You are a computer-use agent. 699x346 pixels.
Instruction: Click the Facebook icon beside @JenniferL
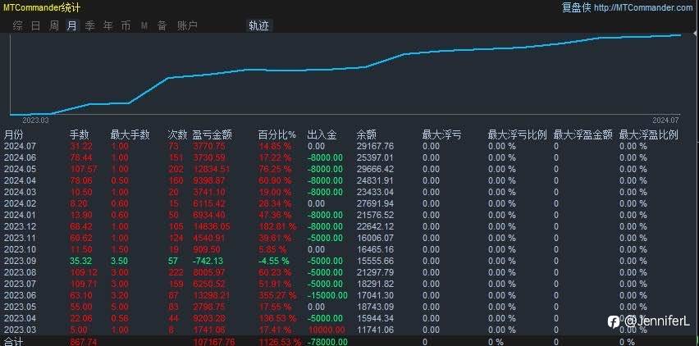tap(614, 321)
